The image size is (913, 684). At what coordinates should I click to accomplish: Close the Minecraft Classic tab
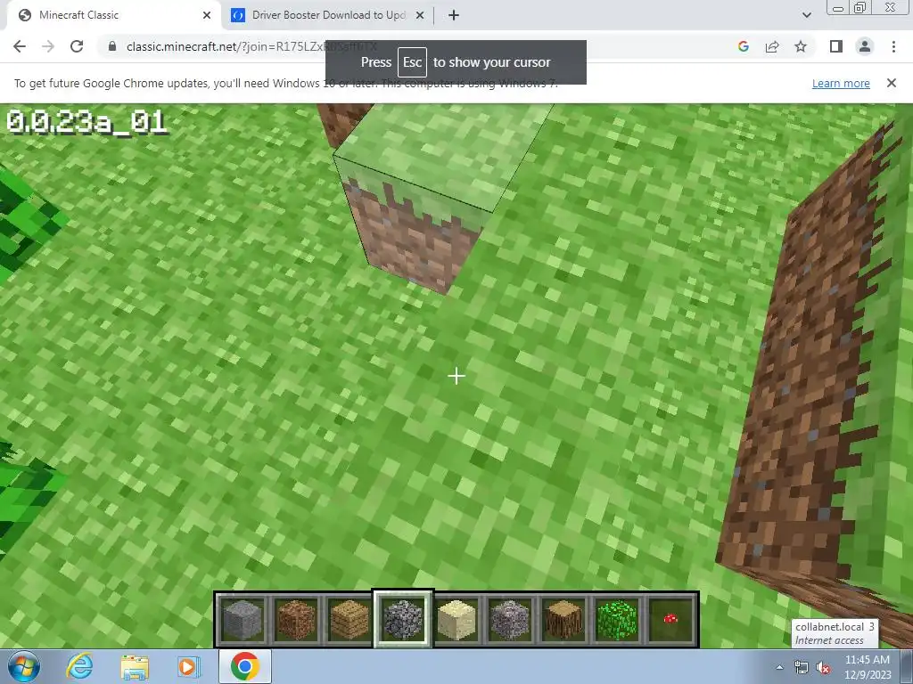point(207,15)
